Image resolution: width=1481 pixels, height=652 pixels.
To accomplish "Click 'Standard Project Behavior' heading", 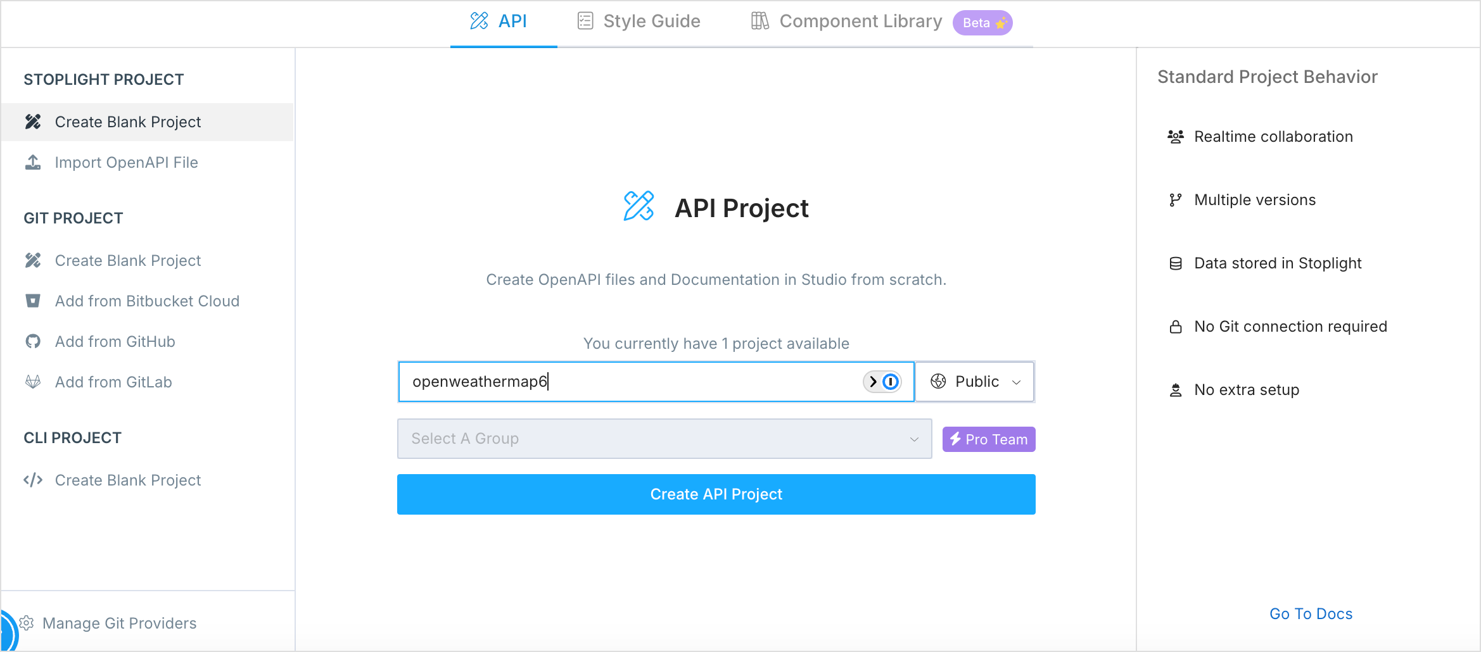I will pos(1268,77).
